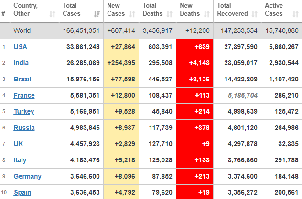Click the New Cases column header text
302x199 pixels.
pos(116,10)
